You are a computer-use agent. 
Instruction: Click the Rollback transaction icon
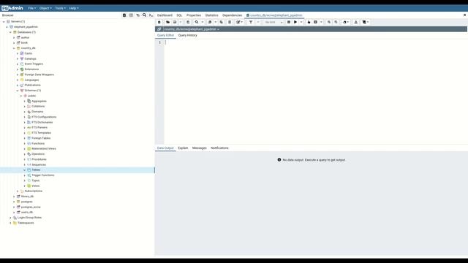click(336, 22)
